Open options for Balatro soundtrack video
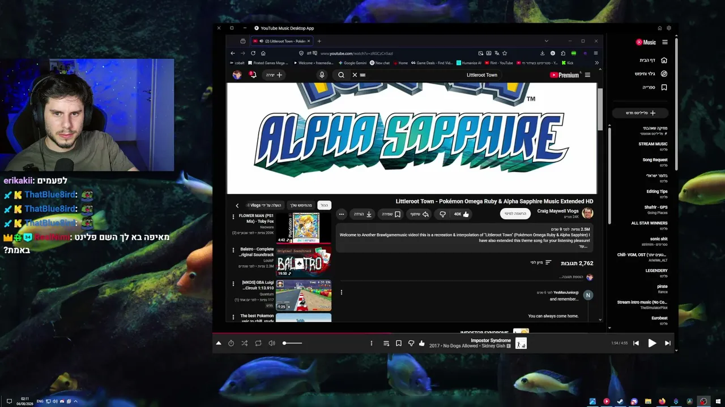725x407 pixels. pyautogui.click(x=233, y=250)
